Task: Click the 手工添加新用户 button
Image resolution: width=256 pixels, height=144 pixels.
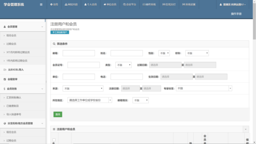Action: click(x=60, y=32)
